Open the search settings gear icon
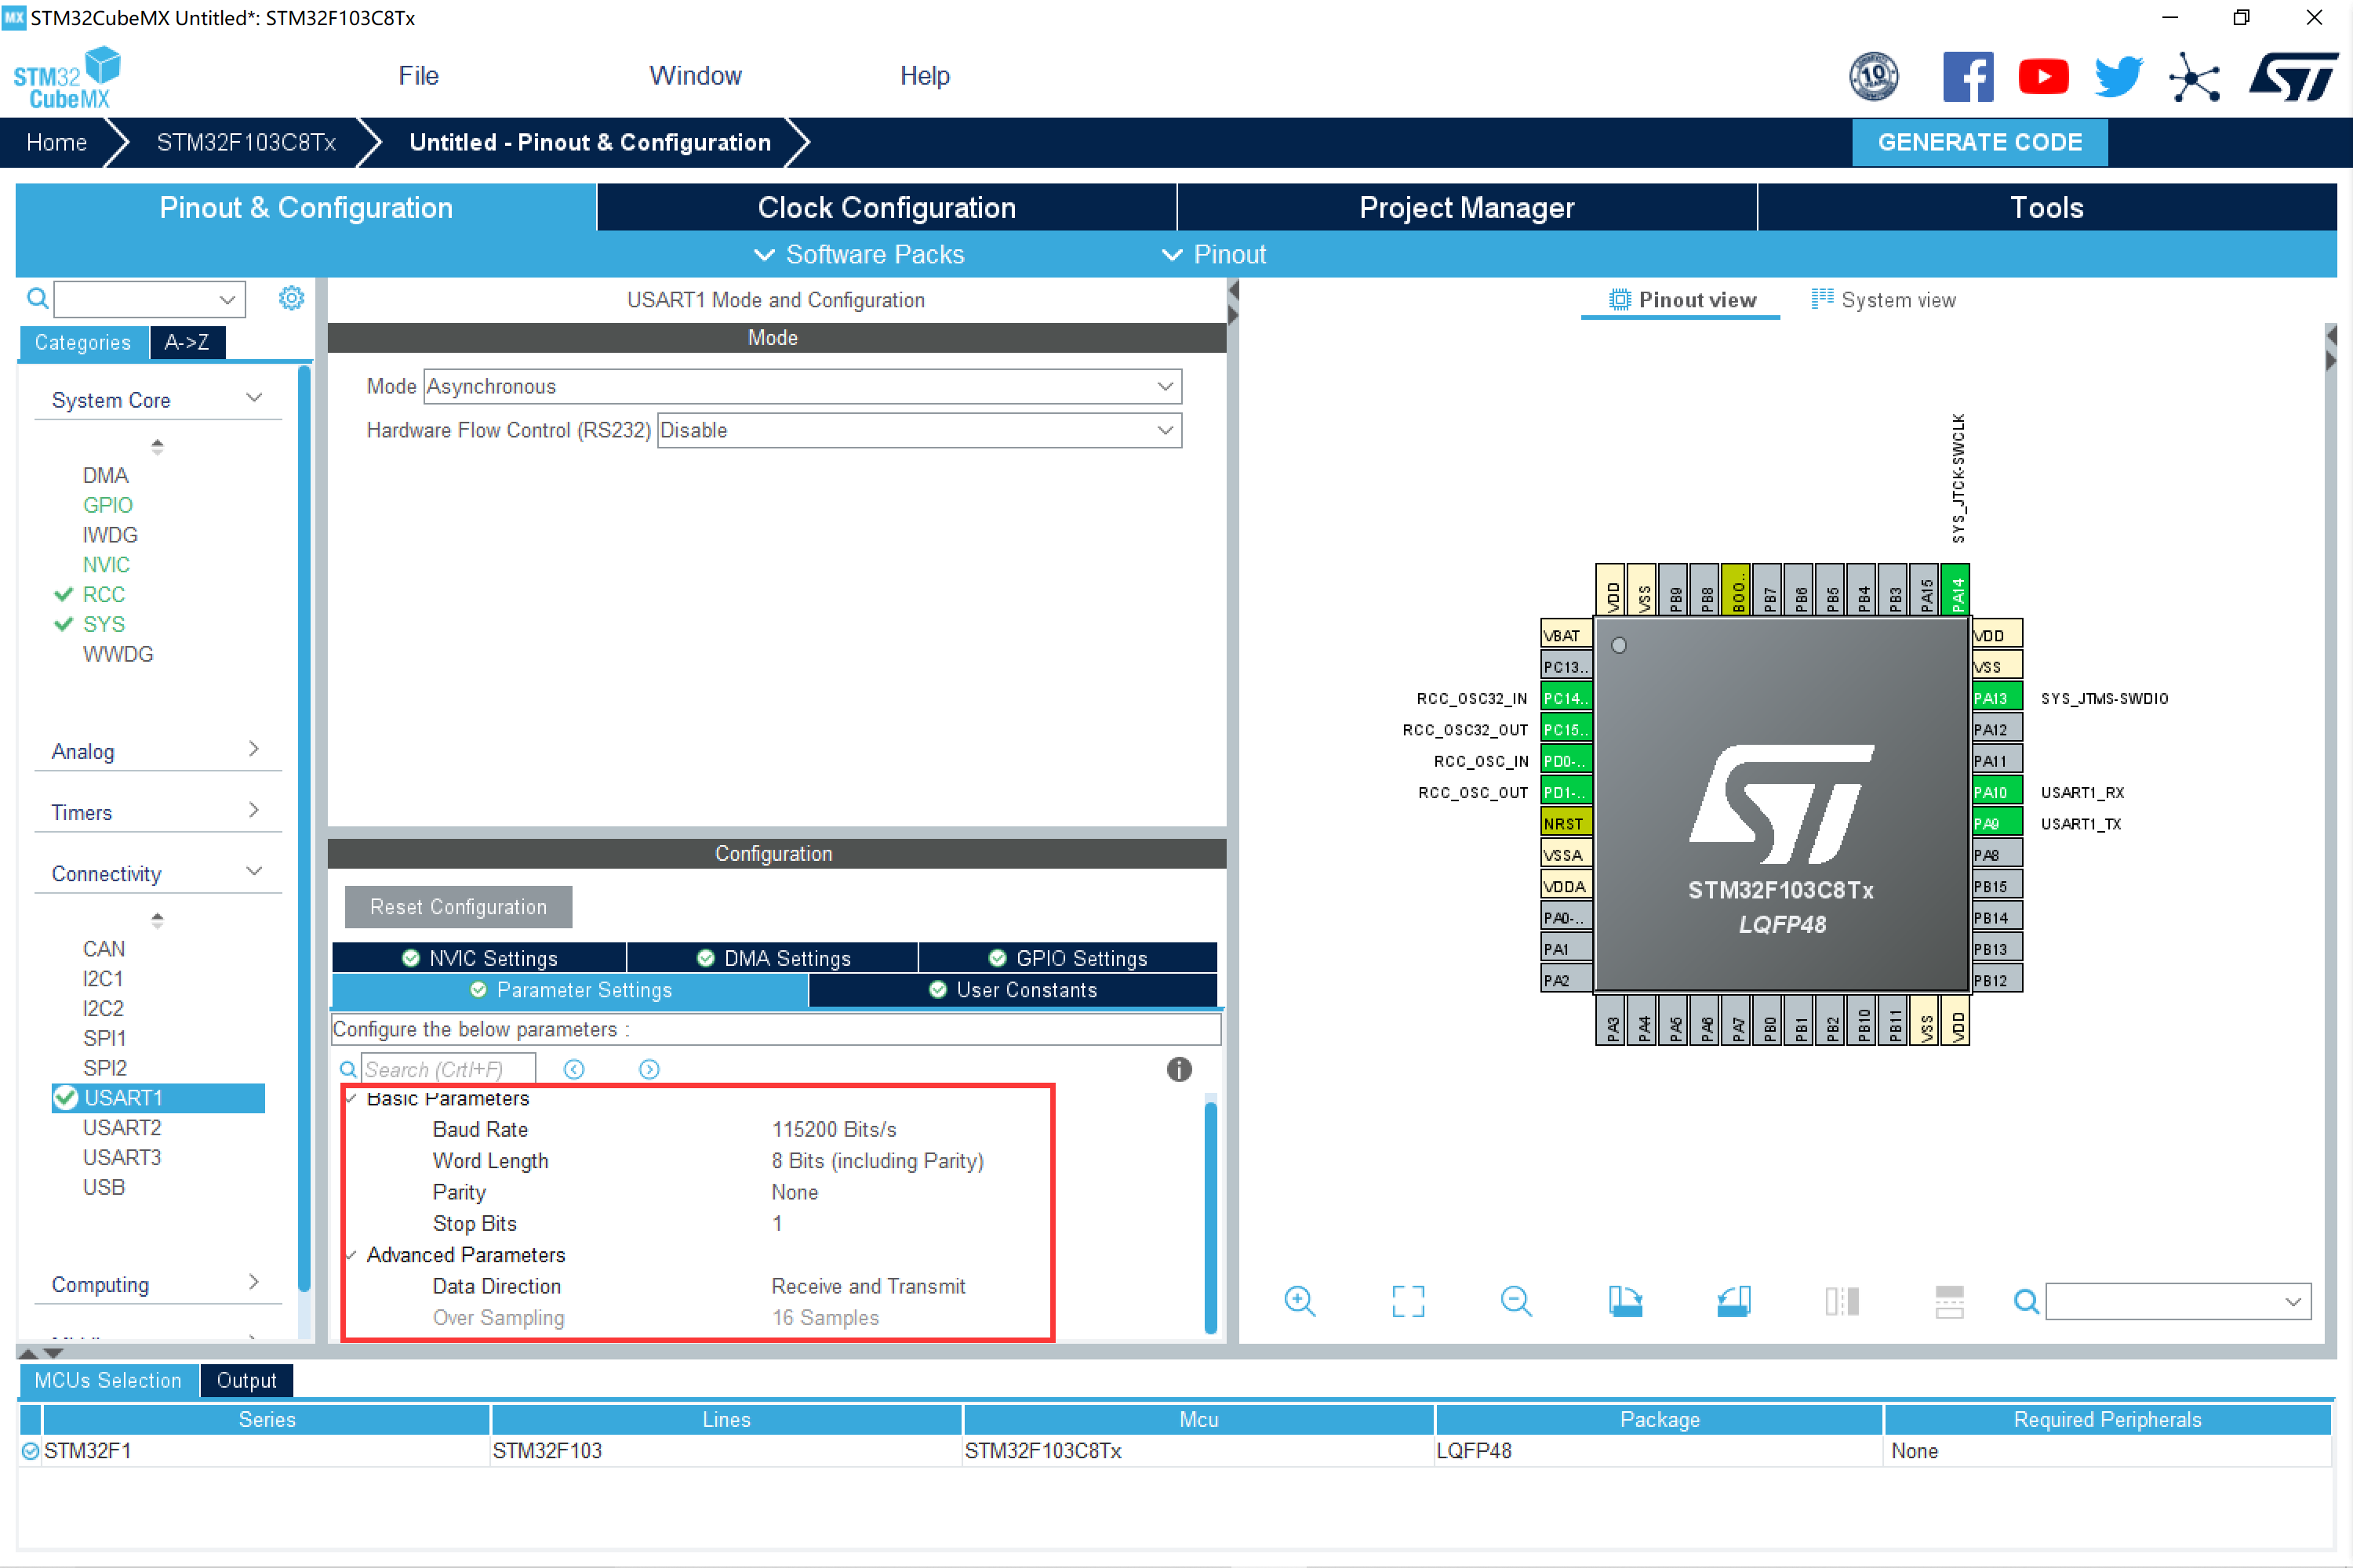Screen dimensions: 2353x1568 point(291,297)
